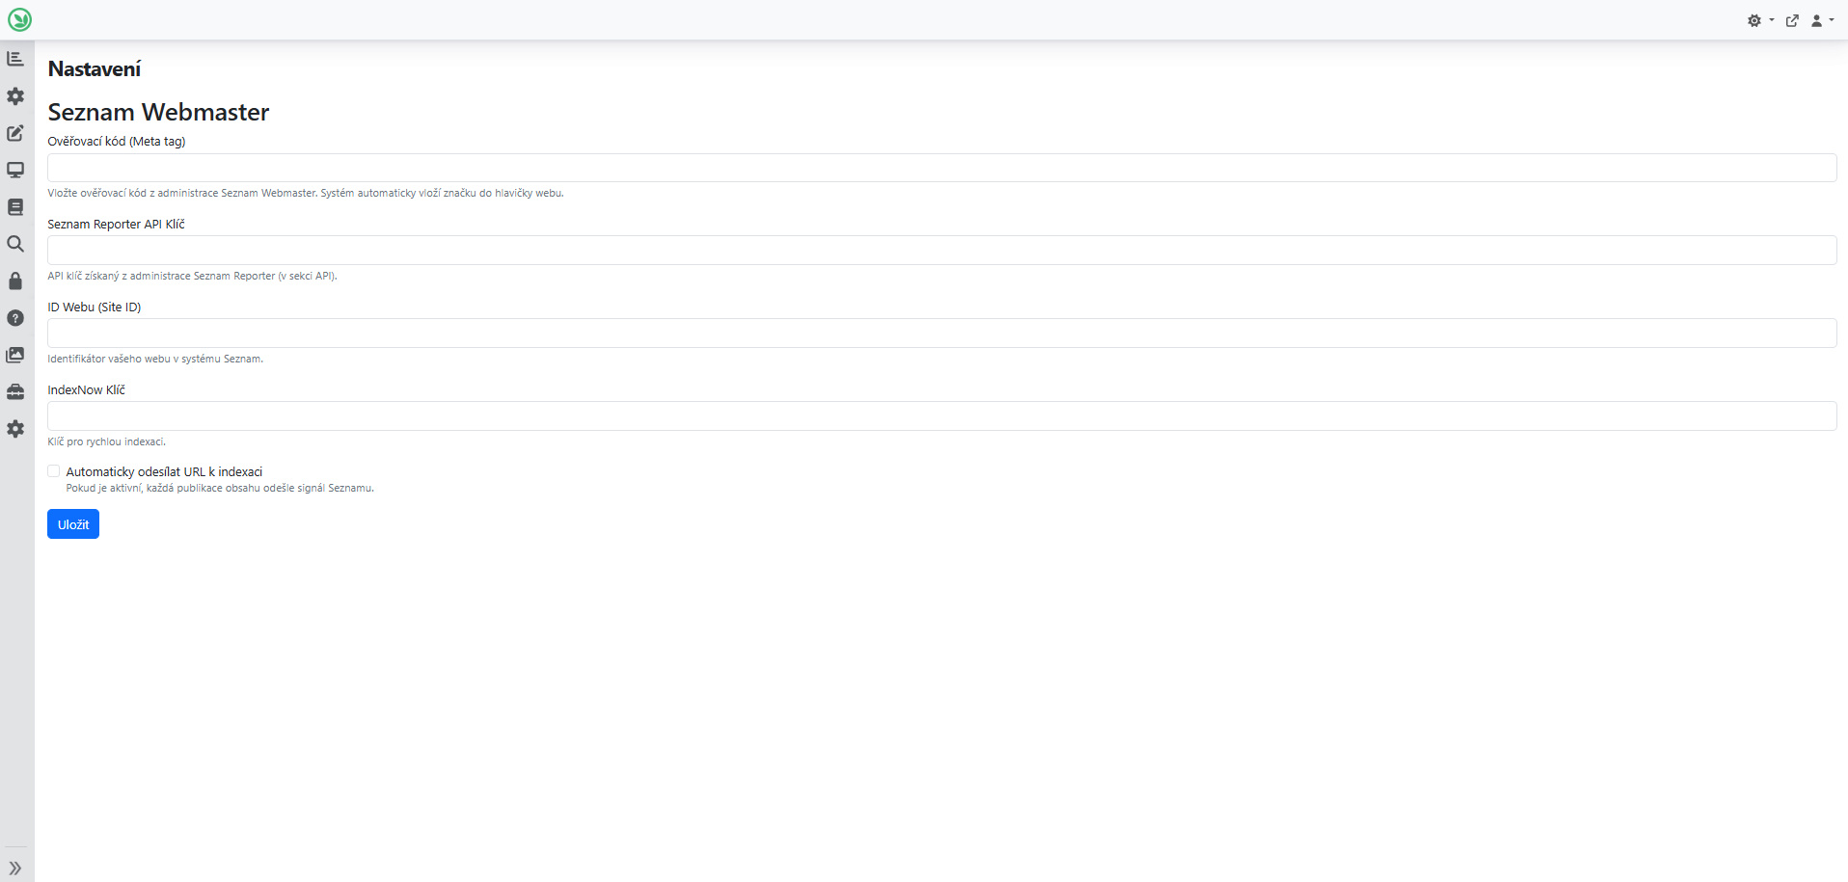Focus the Seznam Reporter API Klíč field
The height and width of the screenshot is (882, 1848).
(x=941, y=251)
